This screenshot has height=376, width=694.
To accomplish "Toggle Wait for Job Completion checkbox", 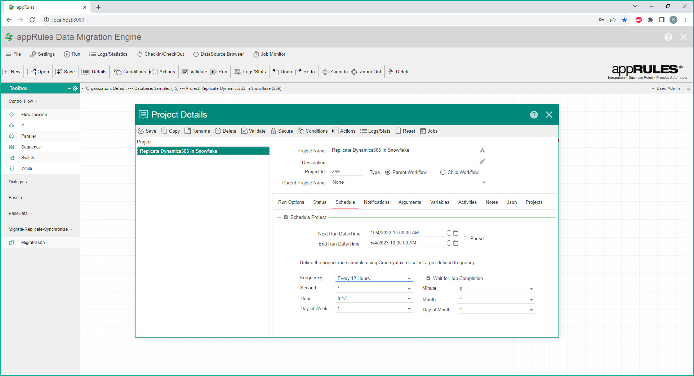I will [x=428, y=278].
